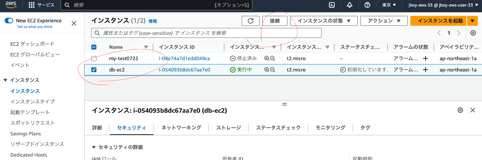Open the 情報 link
The image size is (482, 160).
pos(153,21)
